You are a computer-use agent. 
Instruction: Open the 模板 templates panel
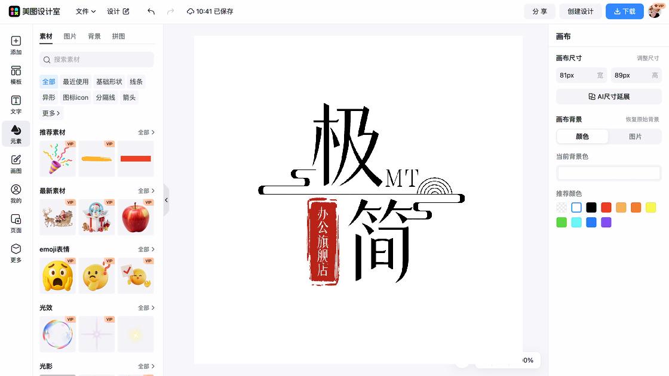click(x=16, y=75)
